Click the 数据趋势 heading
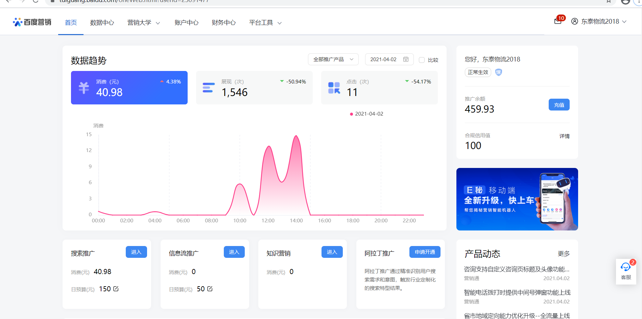This screenshot has width=642, height=319. [89, 60]
